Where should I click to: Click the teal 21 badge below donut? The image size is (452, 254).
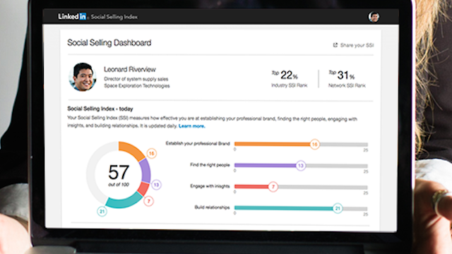tap(102, 212)
